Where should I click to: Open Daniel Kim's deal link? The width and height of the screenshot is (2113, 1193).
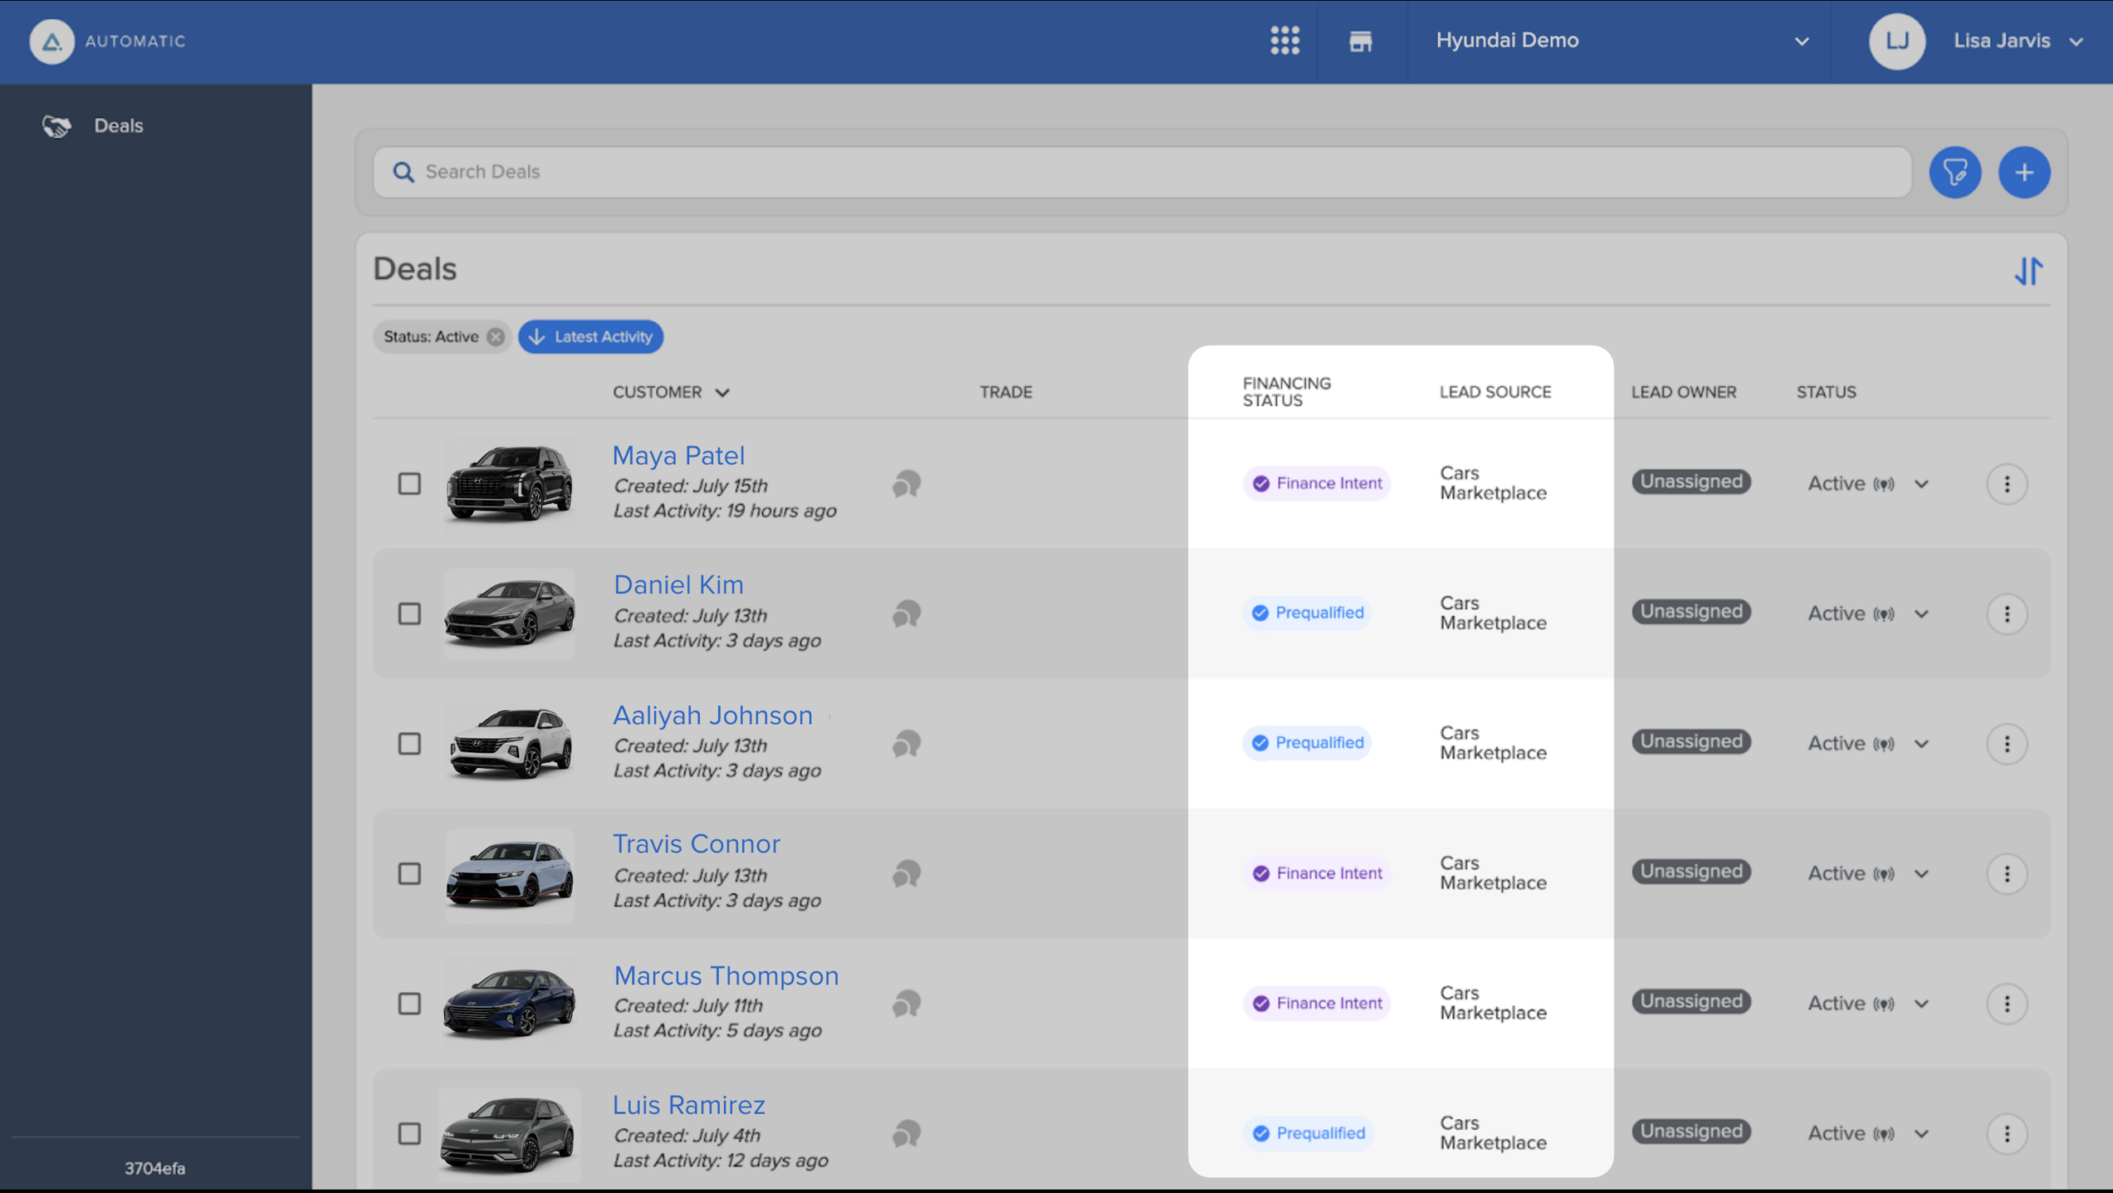[x=678, y=584]
